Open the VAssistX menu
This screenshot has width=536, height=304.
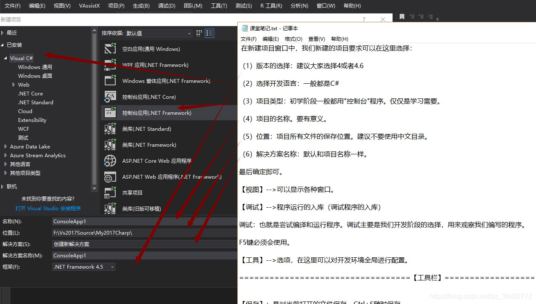pyautogui.click(x=89, y=6)
